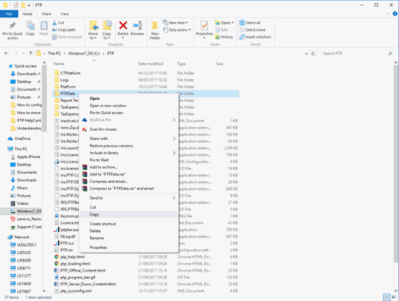399x301 pixels.
Task: Choose Compress and email... entry
Action: pos(128,182)
